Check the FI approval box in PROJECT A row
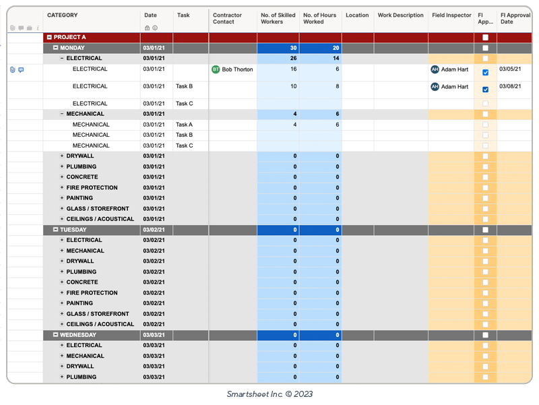This screenshot has width=539, height=405. point(485,38)
